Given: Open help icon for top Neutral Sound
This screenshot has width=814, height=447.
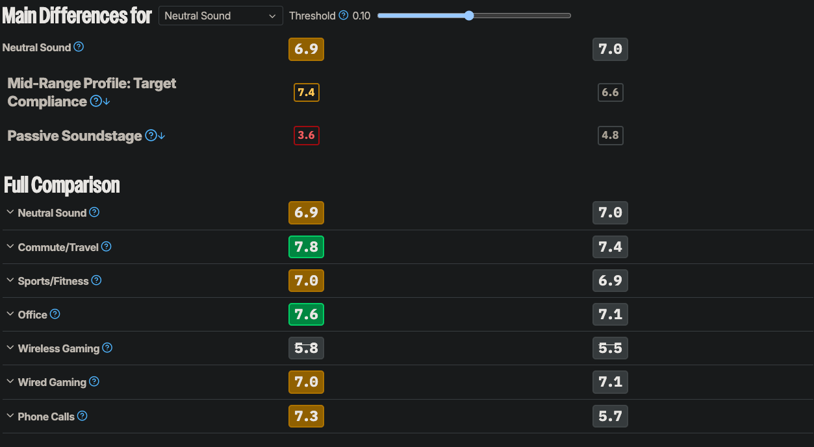Looking at the screenshot, I should (x=79, y=47).
